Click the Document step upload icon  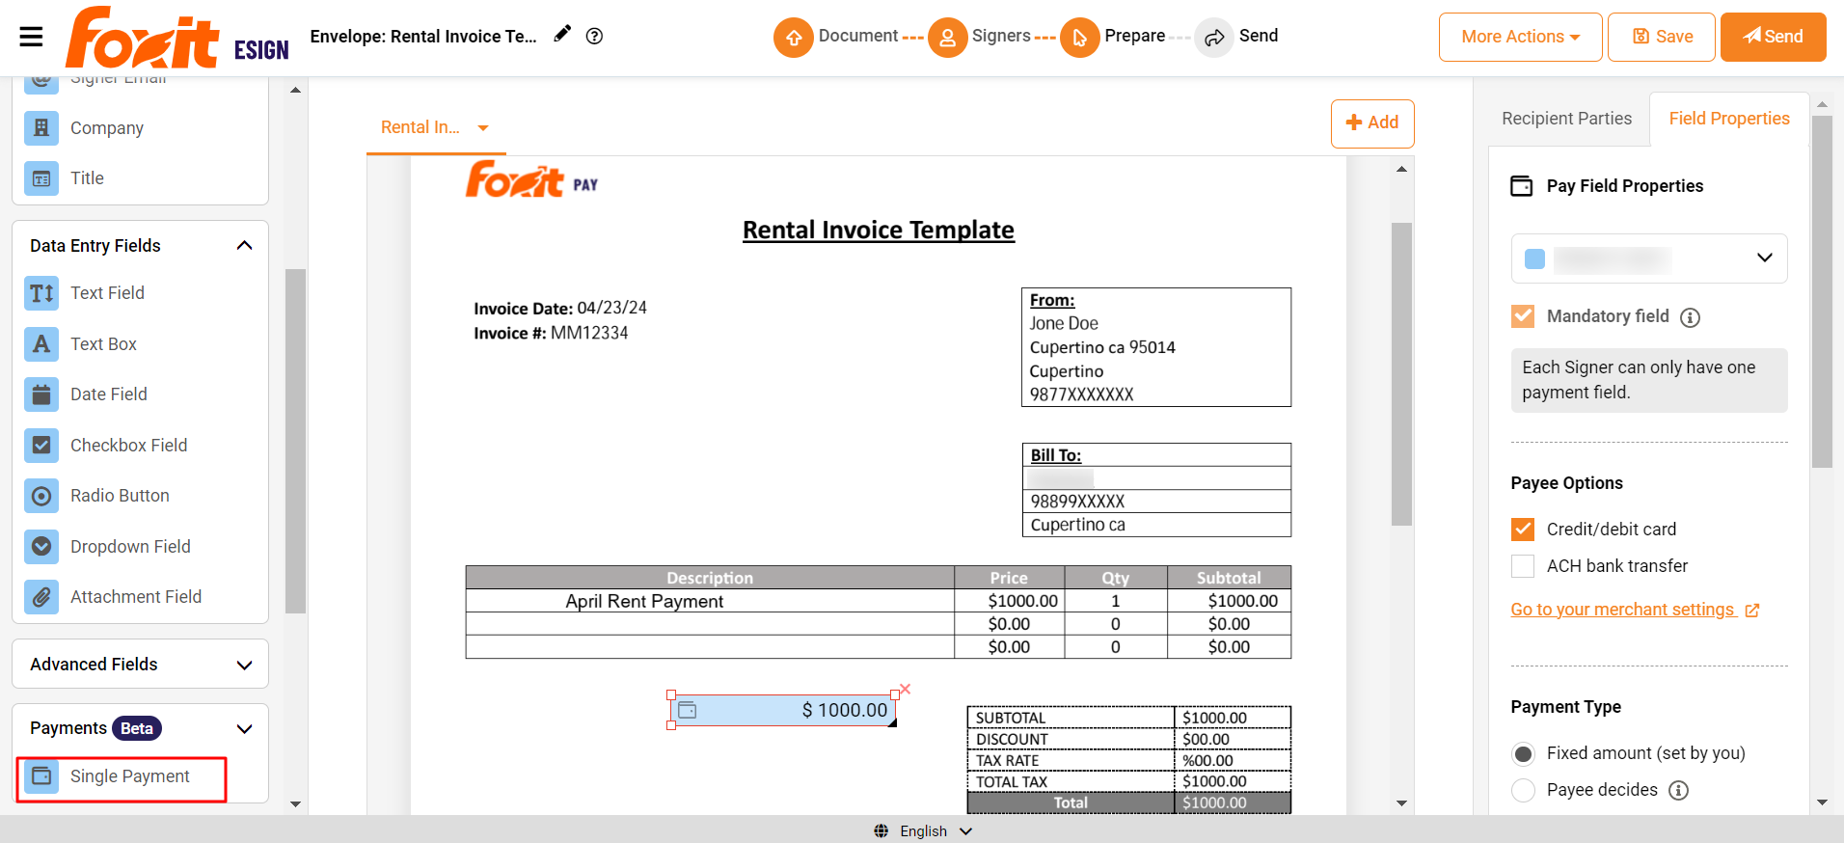[x=794, y=38]
